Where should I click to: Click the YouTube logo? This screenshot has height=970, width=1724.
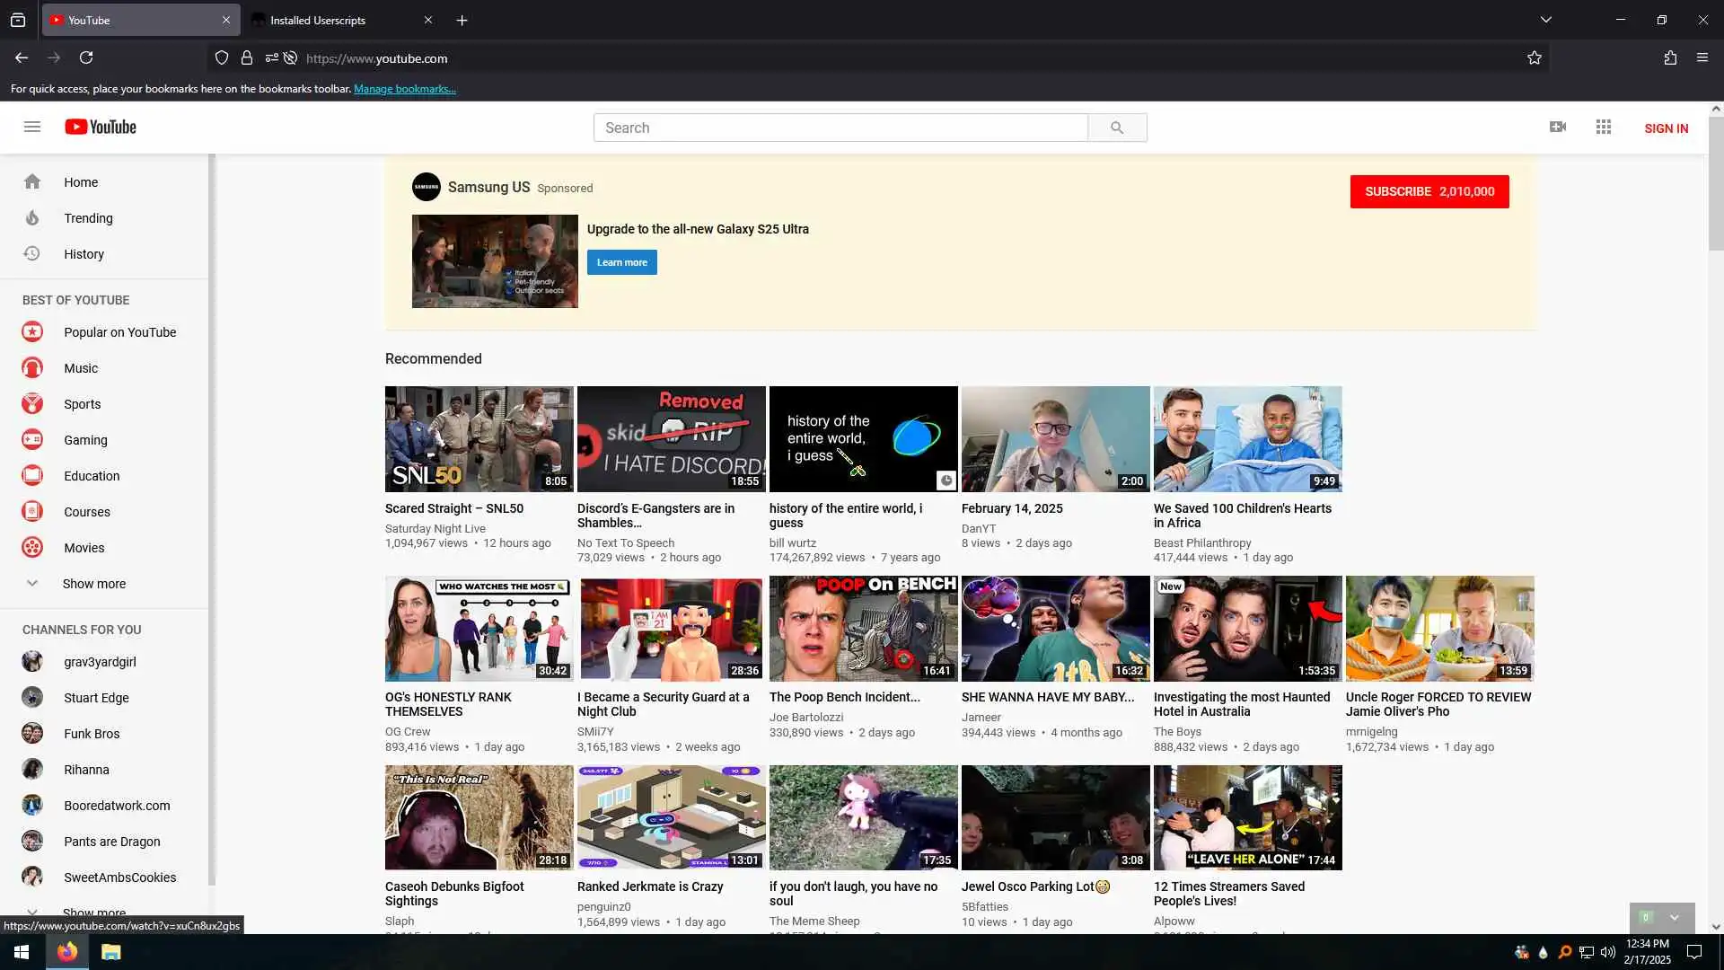[101, 127]
